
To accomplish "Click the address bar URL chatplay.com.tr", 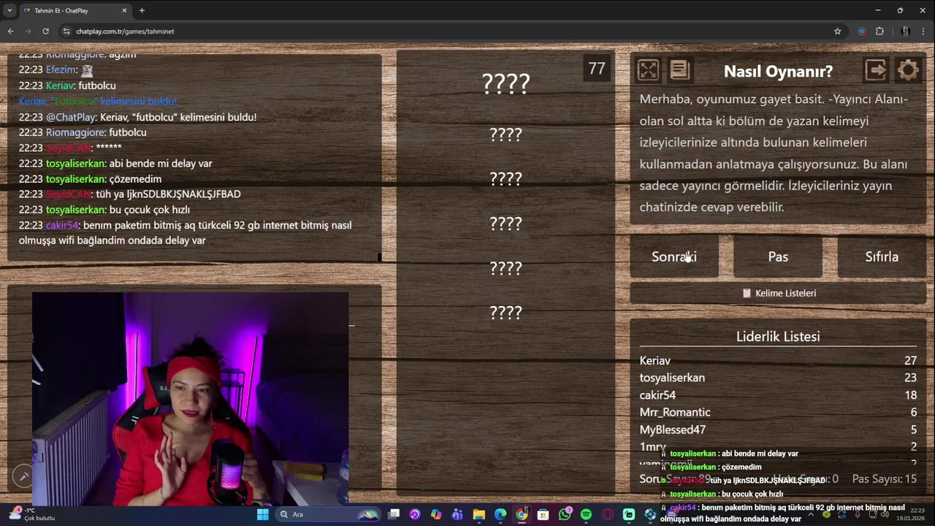I will [x=125, y=31].
